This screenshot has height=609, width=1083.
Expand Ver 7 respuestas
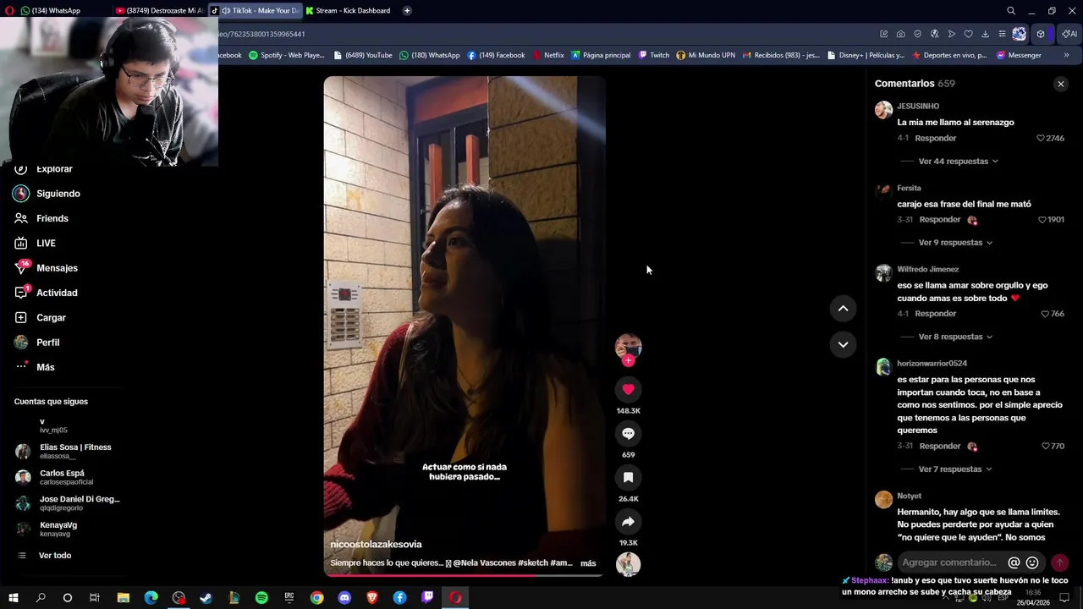tap(955, 469)
